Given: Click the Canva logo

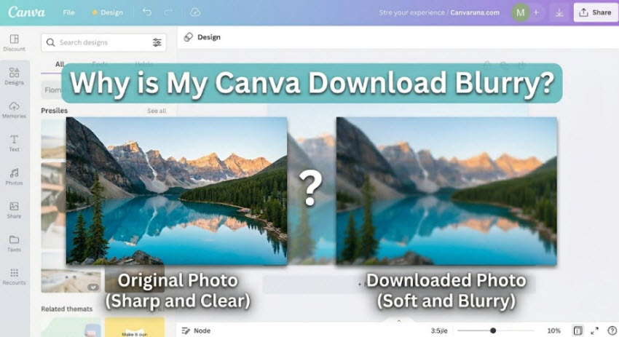Looking at the screenshot, I should click(27, 12).
